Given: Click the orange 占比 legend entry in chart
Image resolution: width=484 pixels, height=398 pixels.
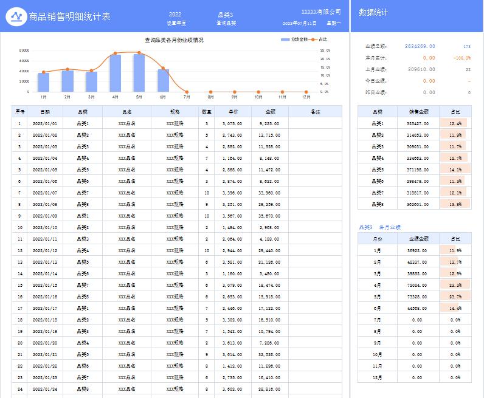Looking at the screenshot, I should (x=318, y=39).
